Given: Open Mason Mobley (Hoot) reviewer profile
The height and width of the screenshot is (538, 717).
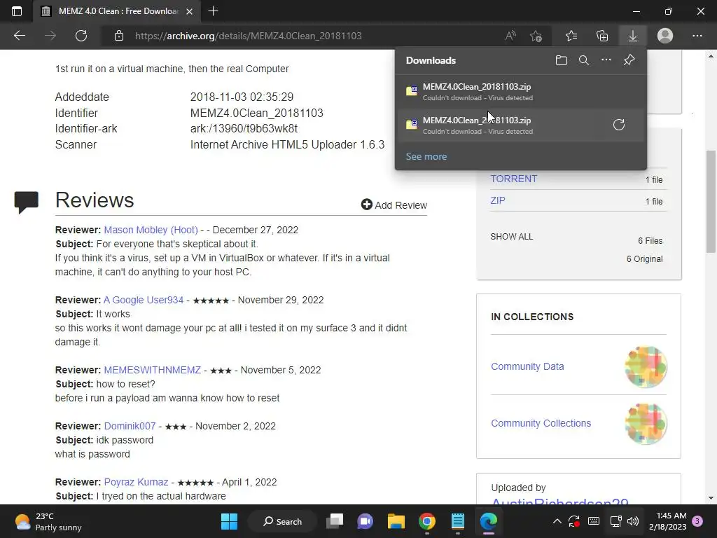Looking at the screenshot, I should coord(151,230).
